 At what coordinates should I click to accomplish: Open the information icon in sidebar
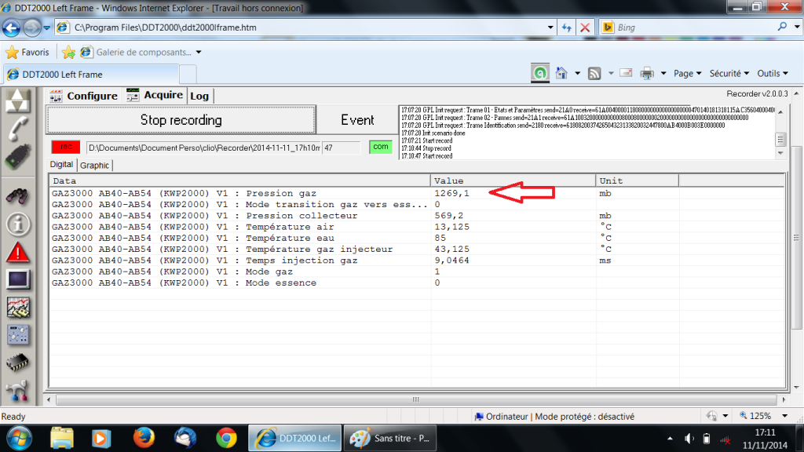coord(18,224)
